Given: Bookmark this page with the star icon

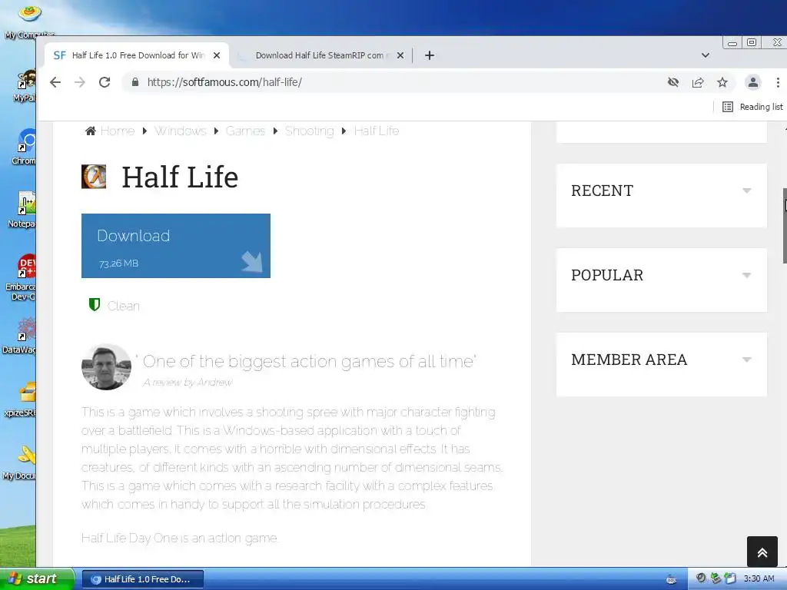Looking at the screenshot, I should (722, 82).
